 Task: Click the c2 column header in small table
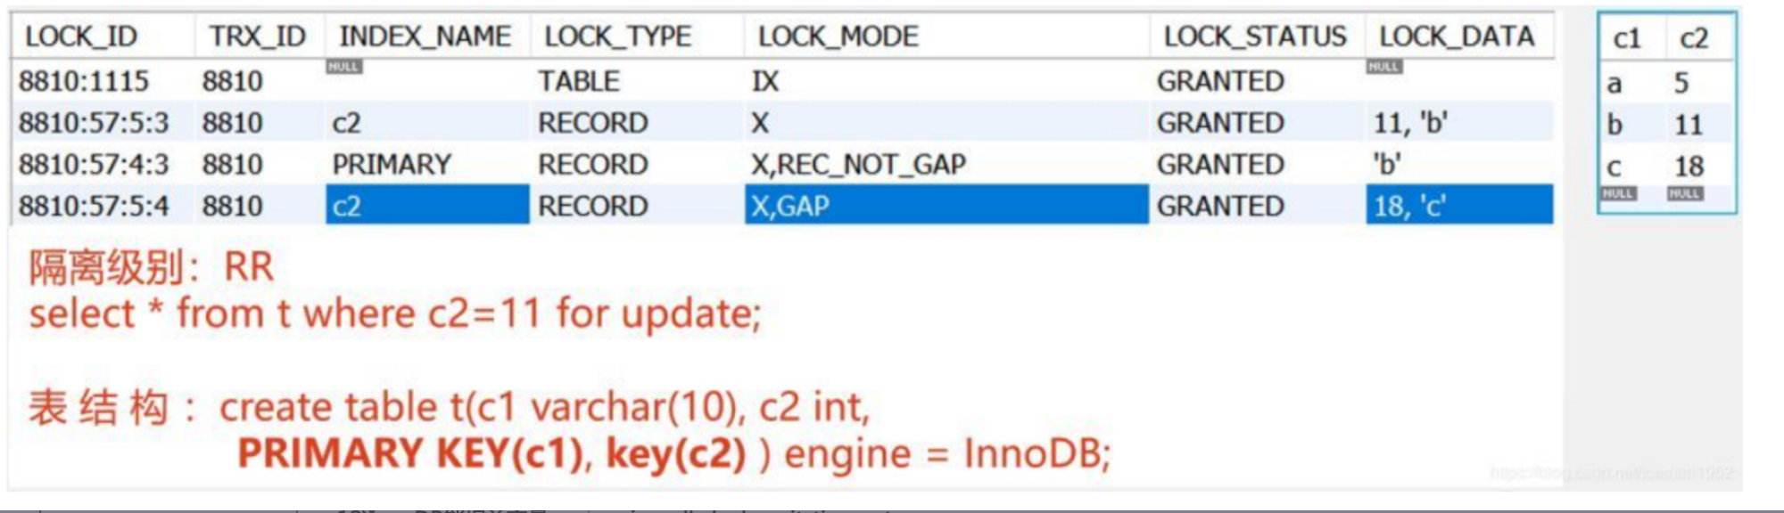point(1693,38)
